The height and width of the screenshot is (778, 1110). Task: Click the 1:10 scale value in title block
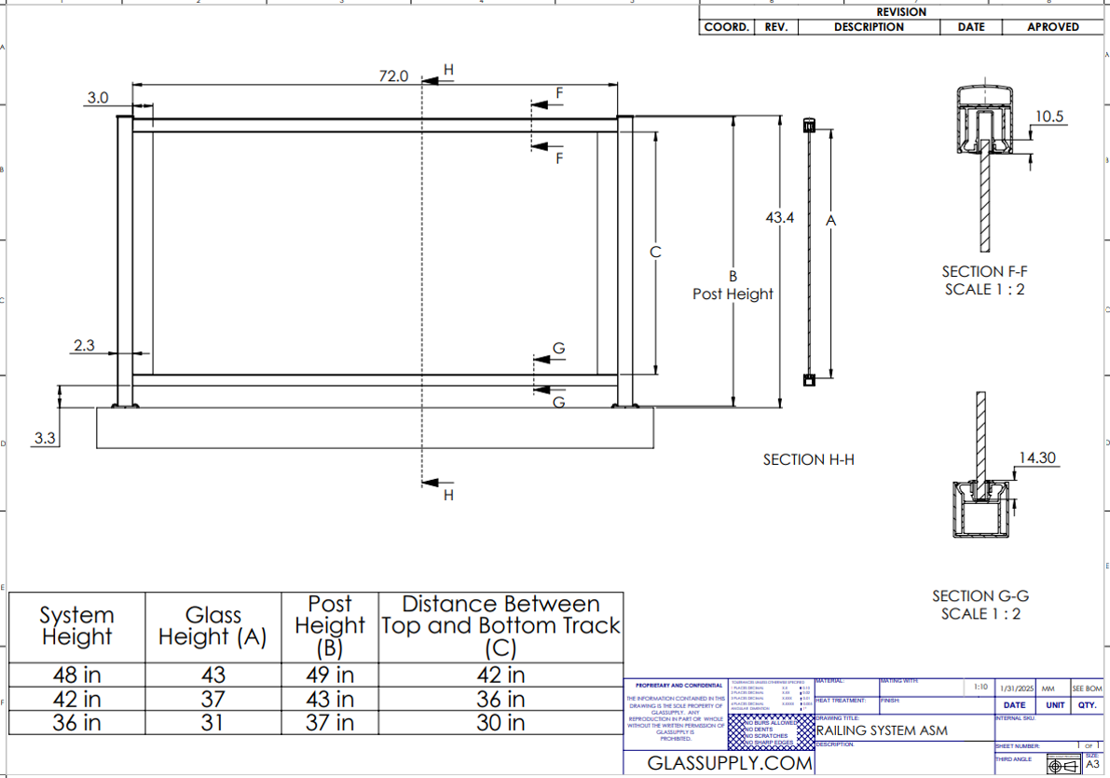[980, 687]
